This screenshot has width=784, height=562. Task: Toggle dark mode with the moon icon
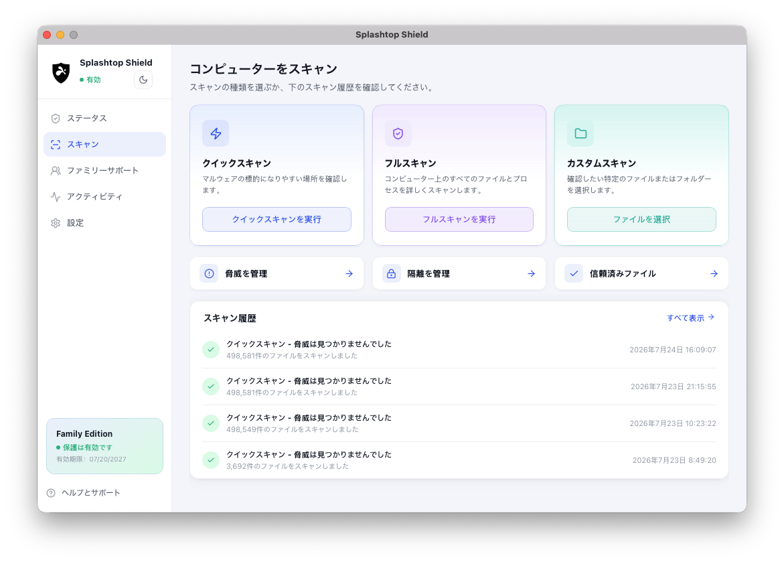tap(143, 80)
